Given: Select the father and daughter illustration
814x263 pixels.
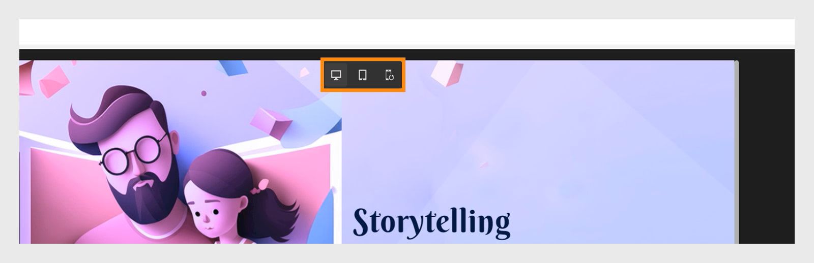Looking at the screenshot, I should 180,152.
